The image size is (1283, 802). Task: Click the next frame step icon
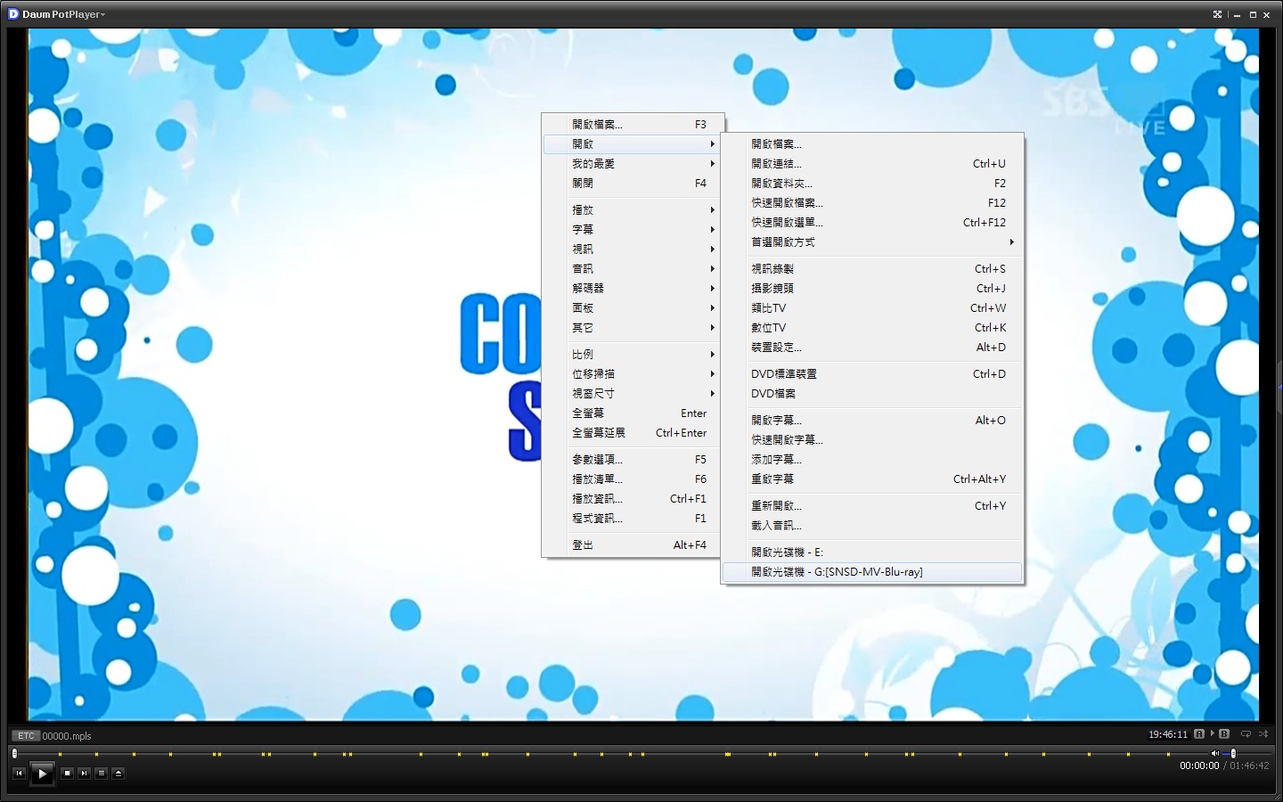click(x=83, y=773)
